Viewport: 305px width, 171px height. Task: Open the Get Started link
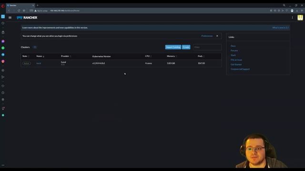tap(236, 65)
